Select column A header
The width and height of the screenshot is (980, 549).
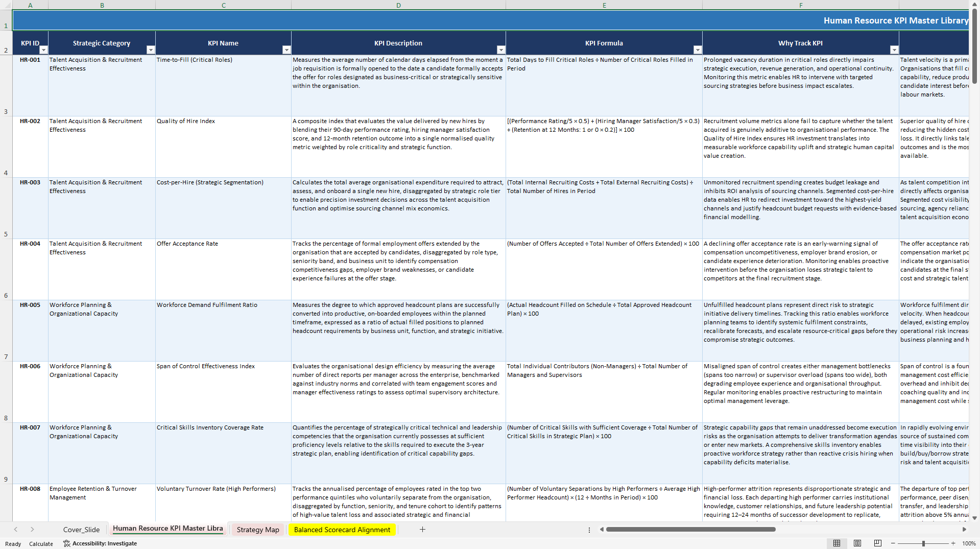(30, 5)
